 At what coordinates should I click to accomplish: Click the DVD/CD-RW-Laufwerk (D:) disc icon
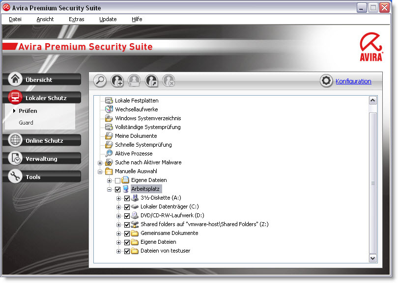click(x=135, y=215)
